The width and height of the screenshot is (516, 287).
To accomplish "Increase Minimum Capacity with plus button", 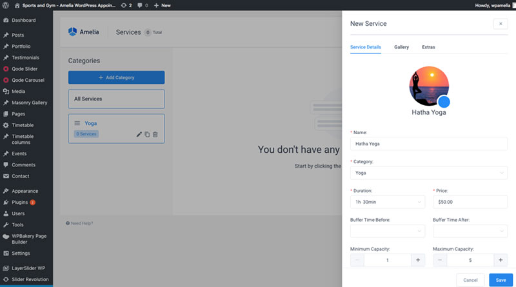I will 418,260.
